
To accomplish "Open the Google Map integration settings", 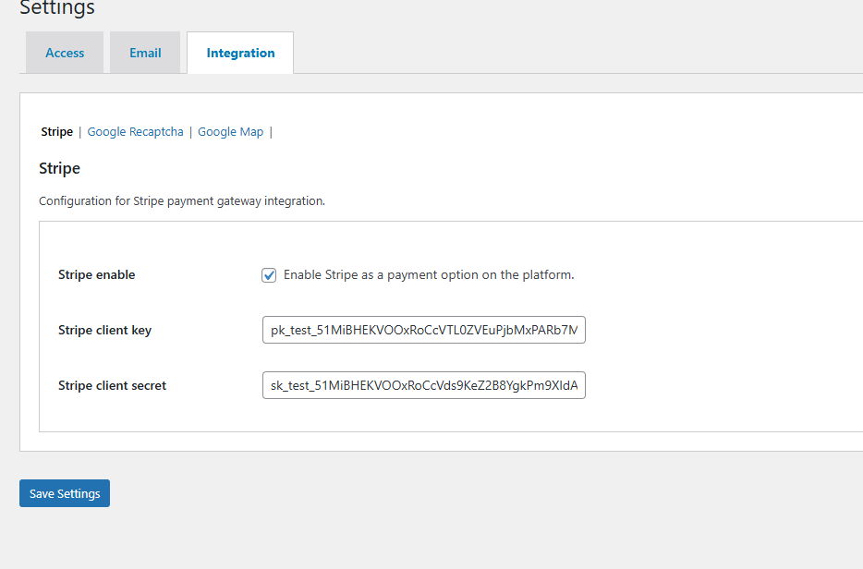I will coord(230,131).
